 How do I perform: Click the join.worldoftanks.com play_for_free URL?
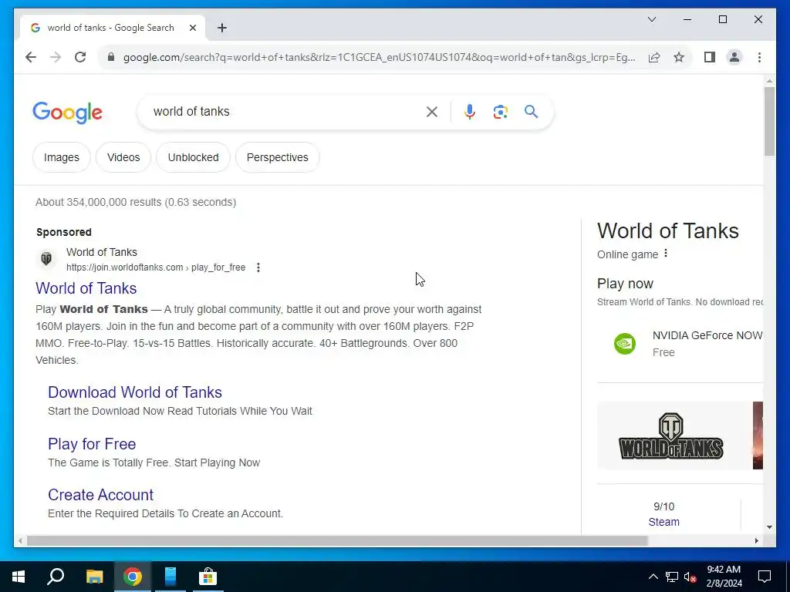pyautogui.click(x=156, y=267)
